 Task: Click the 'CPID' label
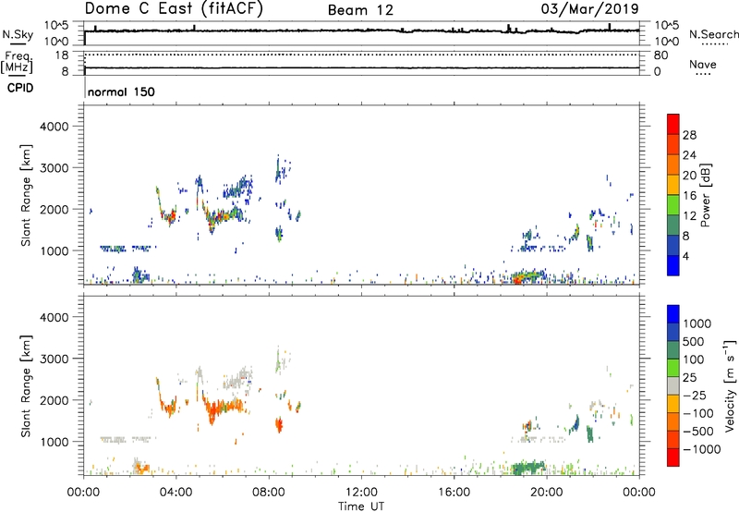(20, 88)
